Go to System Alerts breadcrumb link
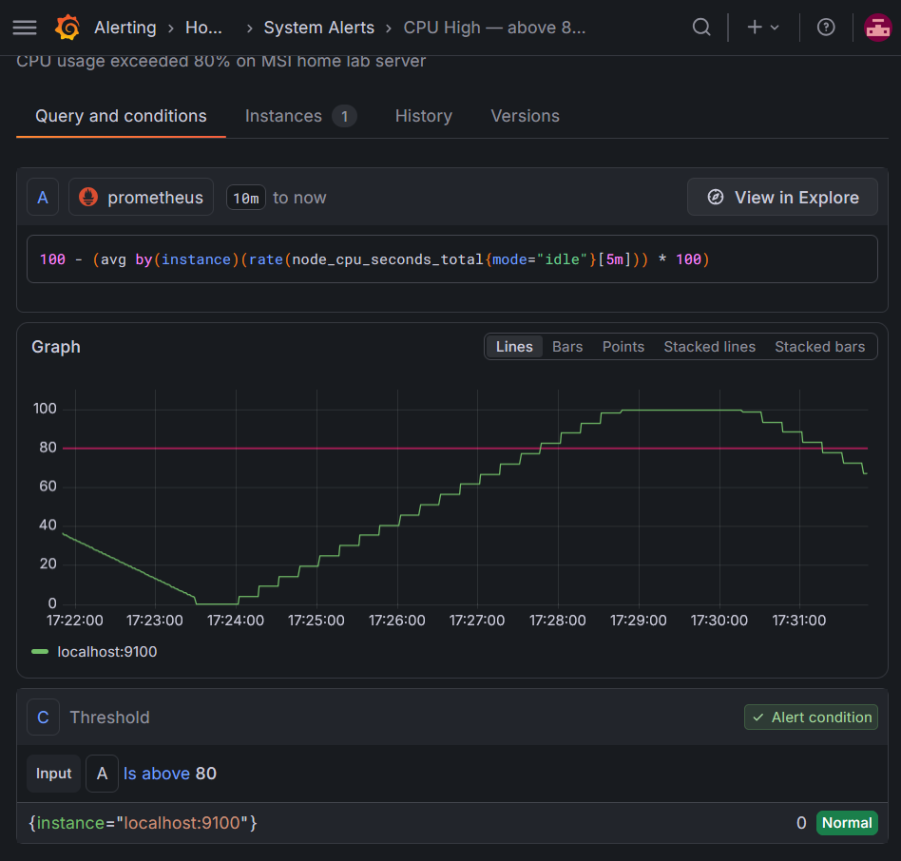Screen dimensions: 901x861 (x=319, y=28)
